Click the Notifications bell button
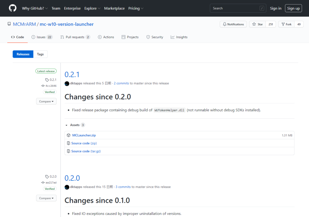 pos(233,24)
